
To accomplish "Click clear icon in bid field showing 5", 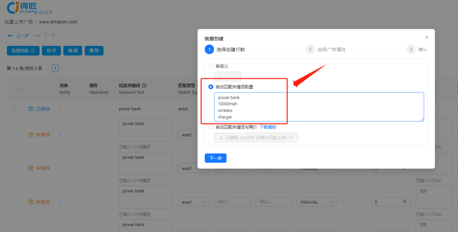I will pyautogui.click(x=404, y=201).
